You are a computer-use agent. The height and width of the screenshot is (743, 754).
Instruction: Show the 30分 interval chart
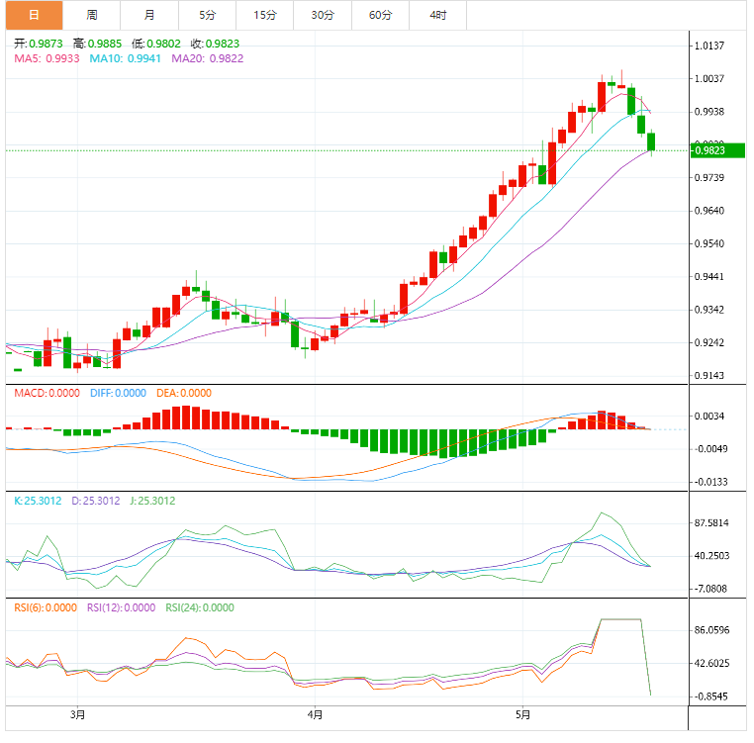click(323, 15)
